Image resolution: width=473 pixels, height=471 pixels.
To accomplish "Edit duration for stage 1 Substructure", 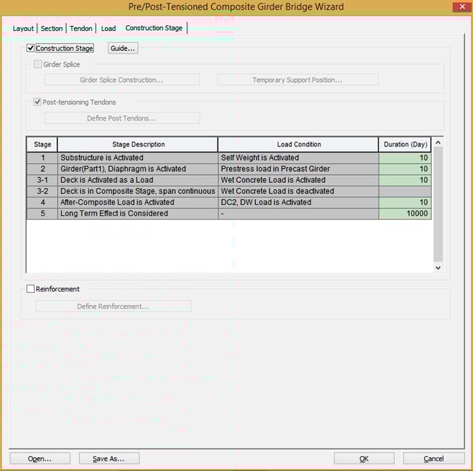I will click(x=405, y=158).
